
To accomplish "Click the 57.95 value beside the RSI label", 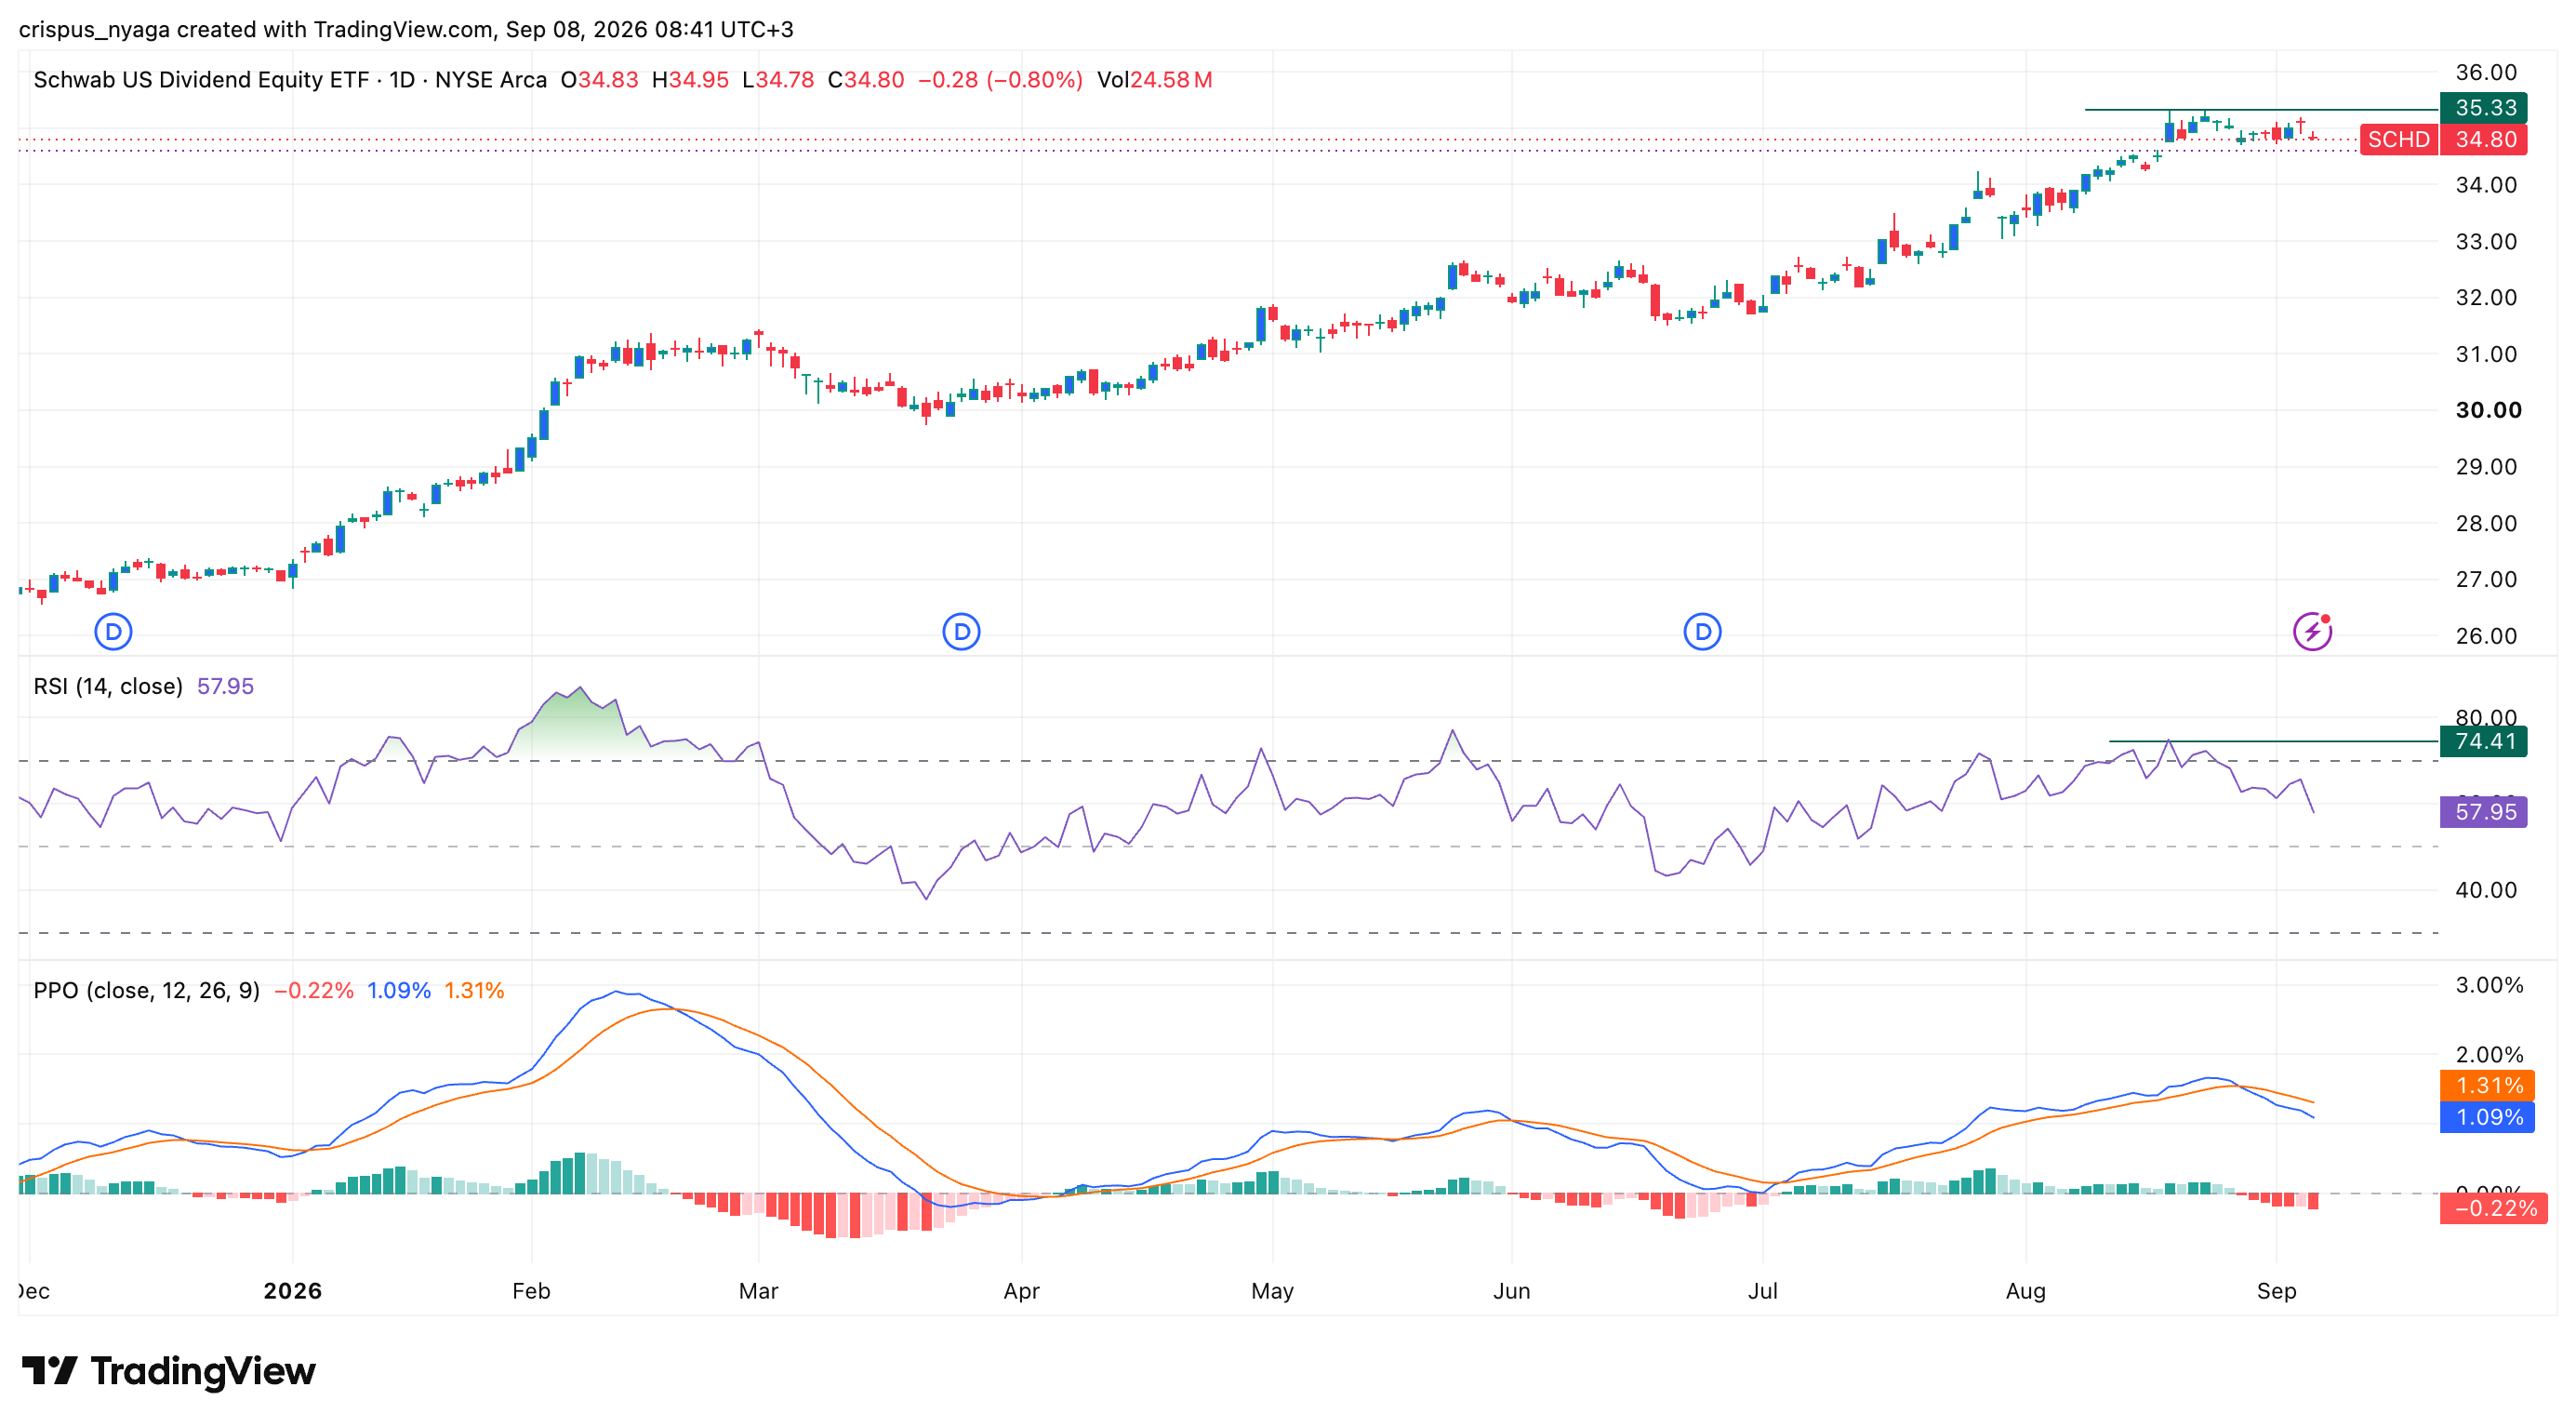I will click(x=225, y=686).
